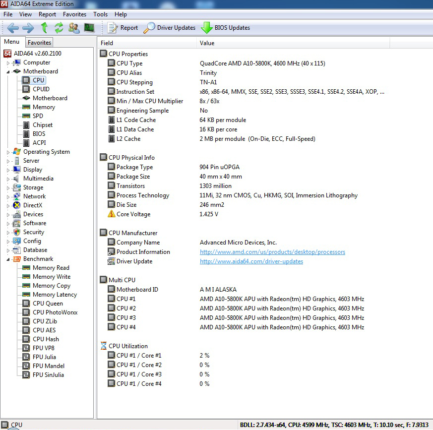This screenshot has width=433, height=430.
Task: Expand the Security tree node
Action: pos(8,233)
